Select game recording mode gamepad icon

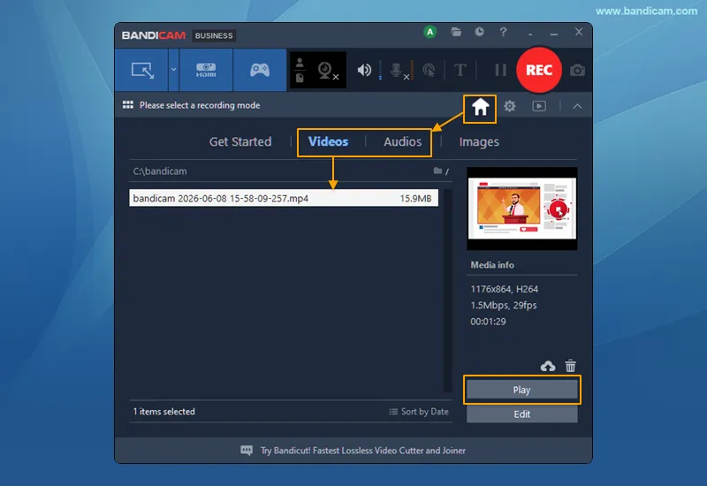pyautogui.click(x=260, y=70)
